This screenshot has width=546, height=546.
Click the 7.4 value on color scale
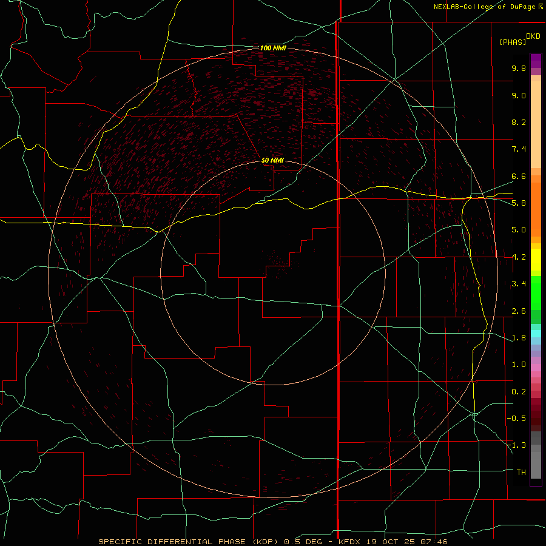click(519, 149)
